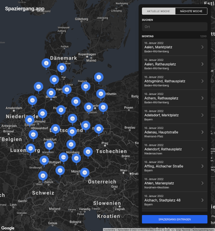Viewport: 215px width, 231px height.
Task: Open the Aichach, Stadtplatz 48 entry
Action: 175,200
